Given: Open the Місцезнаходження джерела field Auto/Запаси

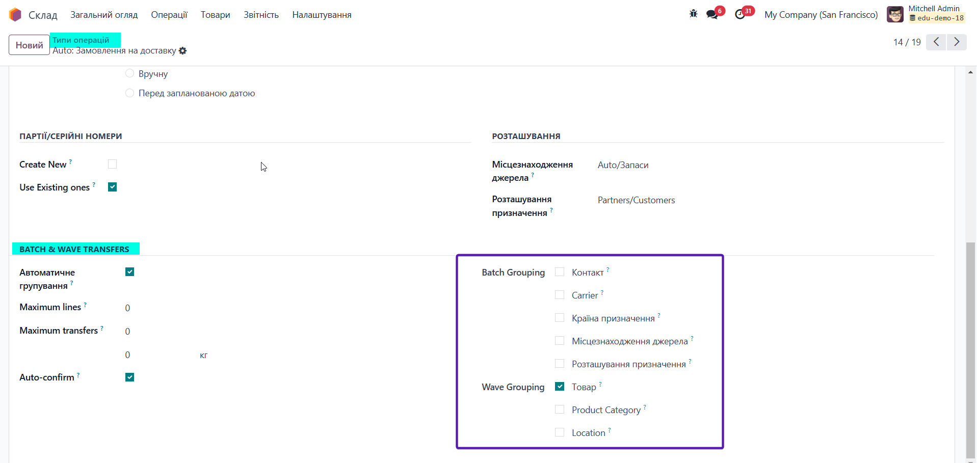Looking at the screenshot, I should (623, 165).
